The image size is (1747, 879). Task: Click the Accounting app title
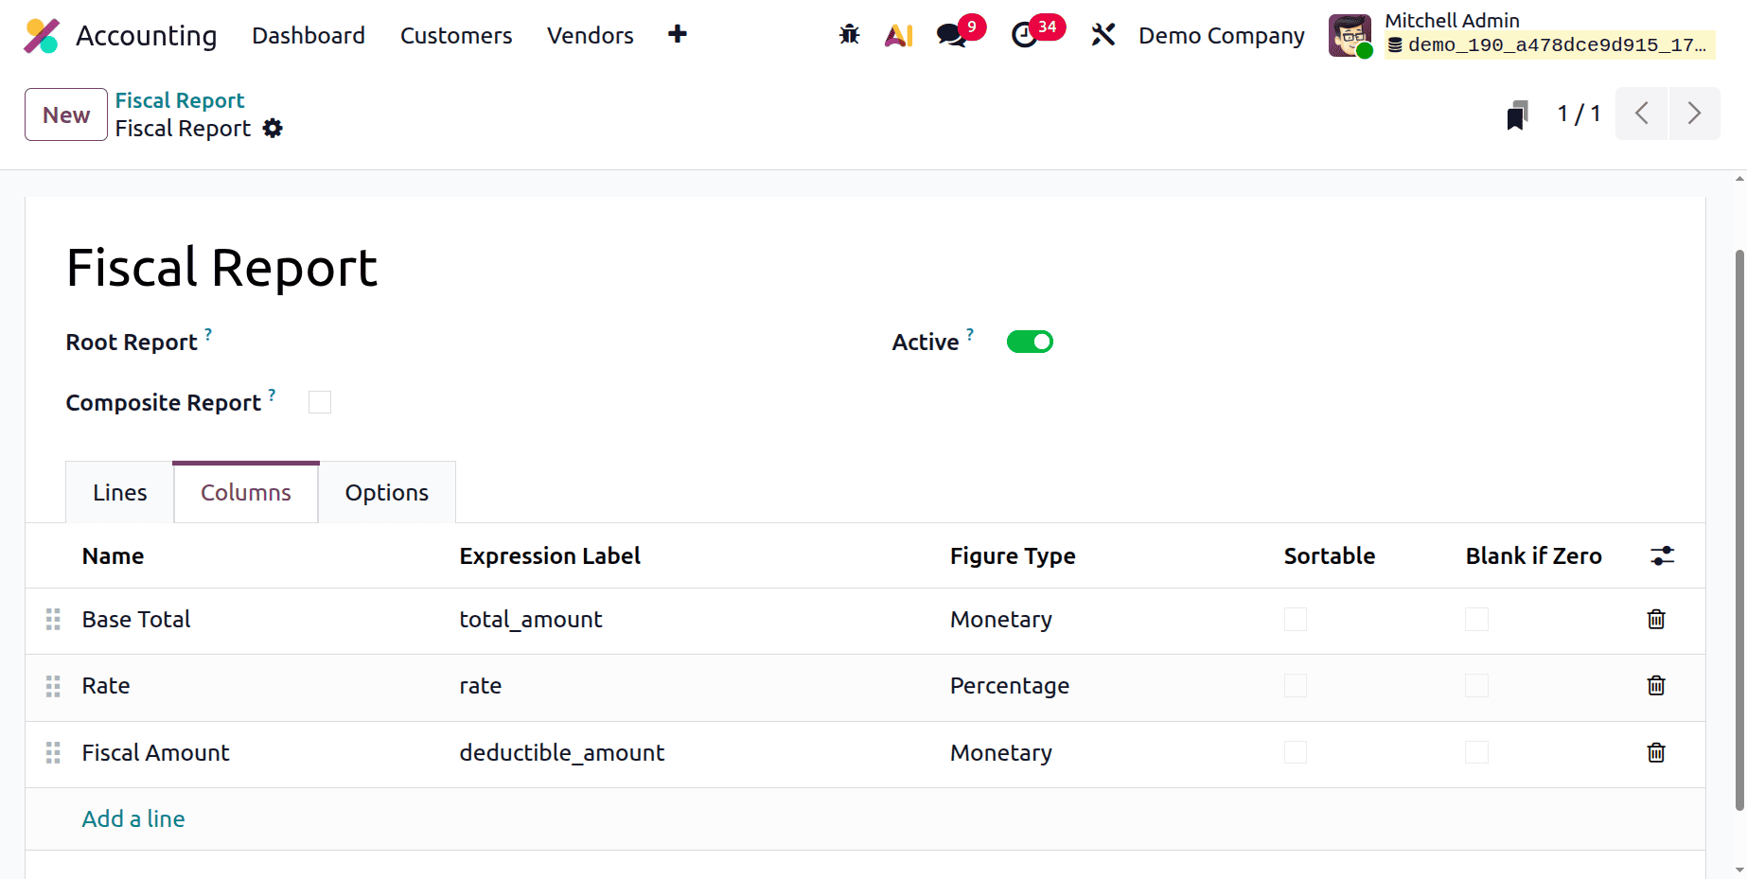click(147, 35)
